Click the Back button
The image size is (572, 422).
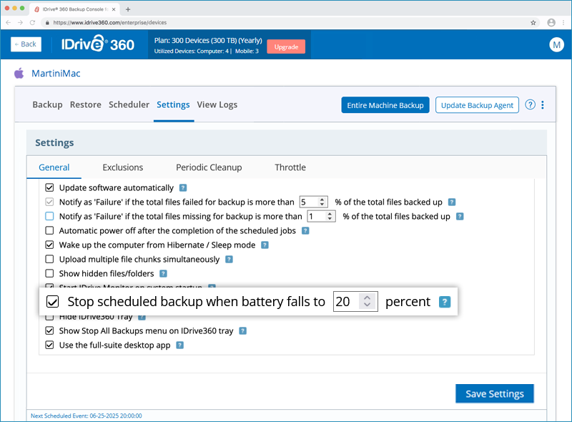tap(26, 44)
